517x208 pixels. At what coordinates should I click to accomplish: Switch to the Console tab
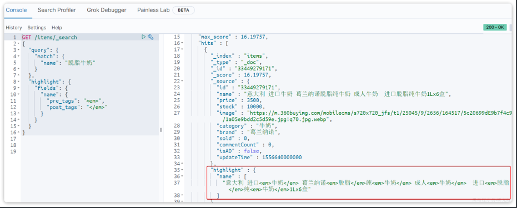pos(16,10)
